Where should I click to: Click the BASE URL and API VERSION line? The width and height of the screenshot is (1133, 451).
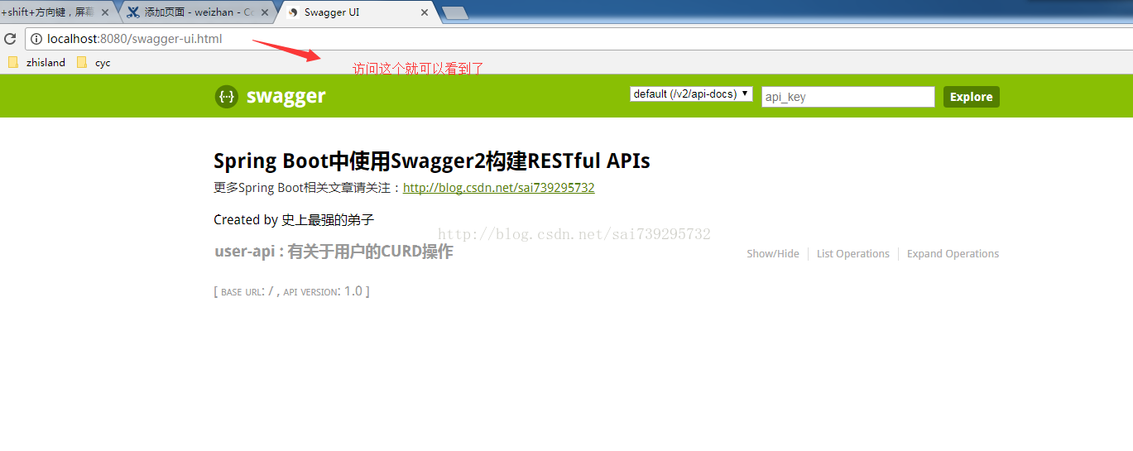291,291
